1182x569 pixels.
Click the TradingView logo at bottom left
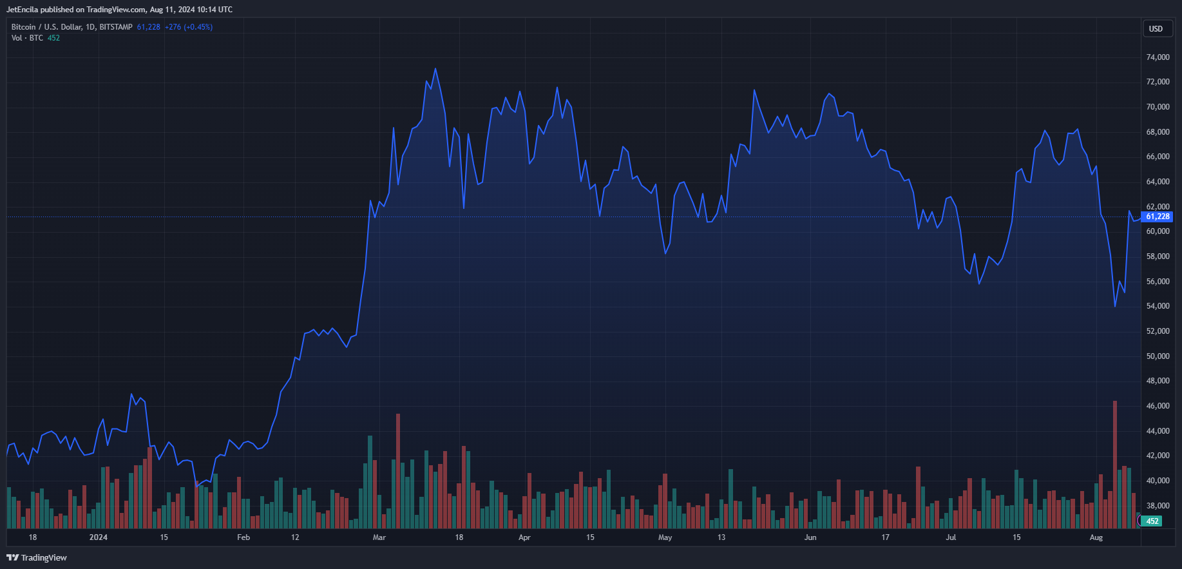pos(37,557)
